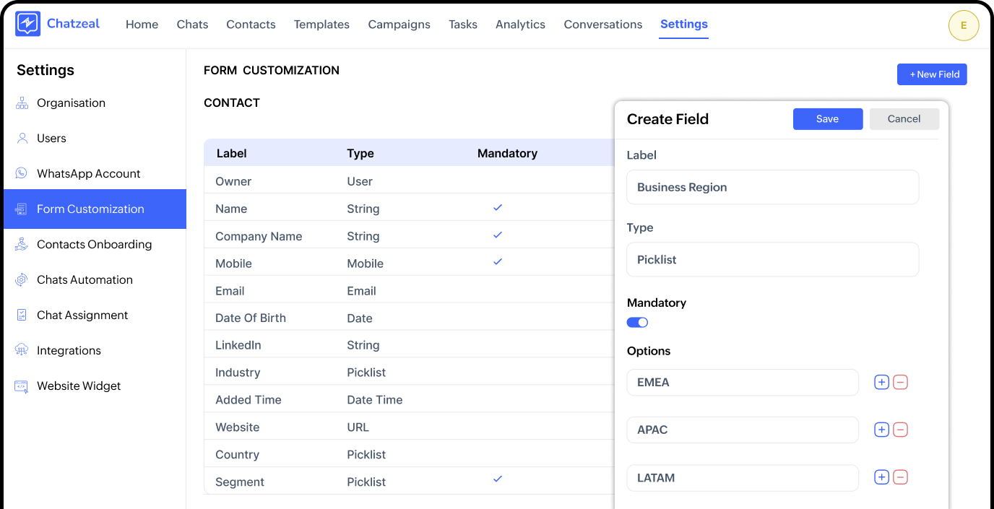Viewport: 994px width, 509px height.
Task: Open the Type dropdown showing Picklist
Action: pyautogui.click(x=772, y=260)
